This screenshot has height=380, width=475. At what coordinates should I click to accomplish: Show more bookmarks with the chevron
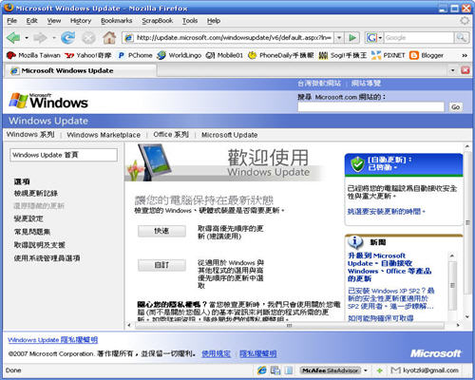click(x=465, y=55)
